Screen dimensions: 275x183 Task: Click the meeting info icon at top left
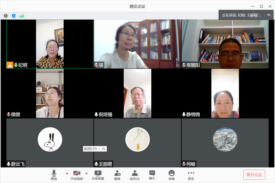coord(6,16)
